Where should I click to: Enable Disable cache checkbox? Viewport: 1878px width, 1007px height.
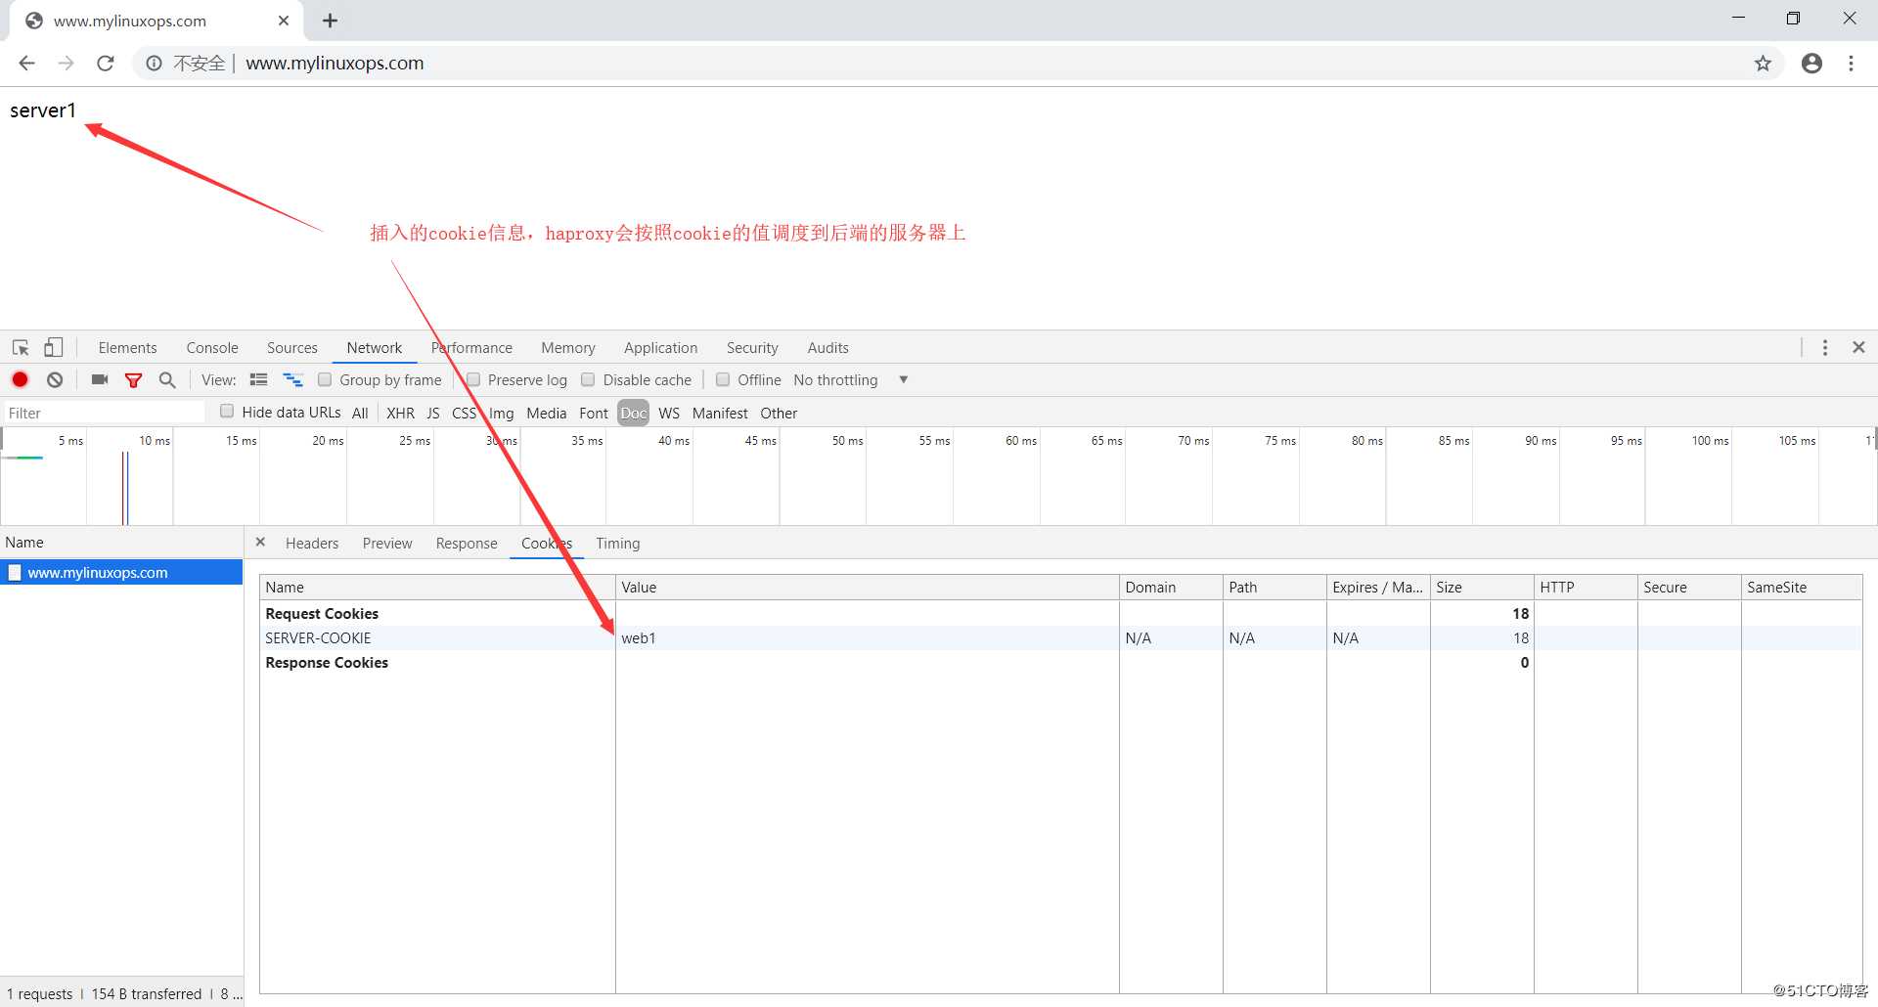[x=588, y=380]
